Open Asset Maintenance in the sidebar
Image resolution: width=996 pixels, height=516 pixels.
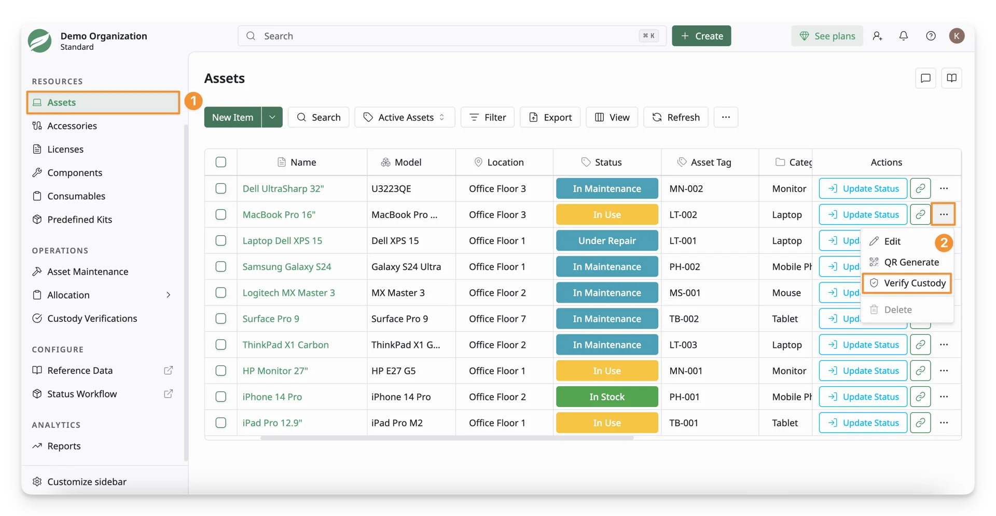click(88, 271)
